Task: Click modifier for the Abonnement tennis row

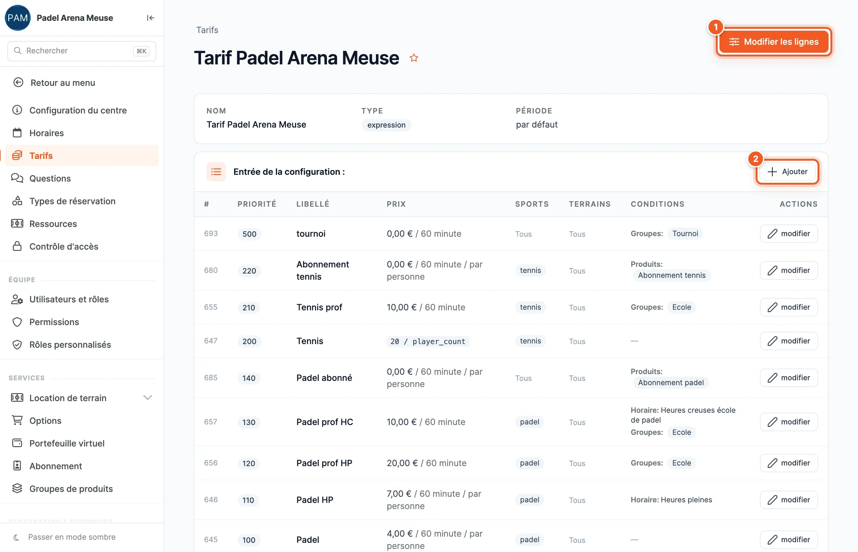Action: pos(789,270)
